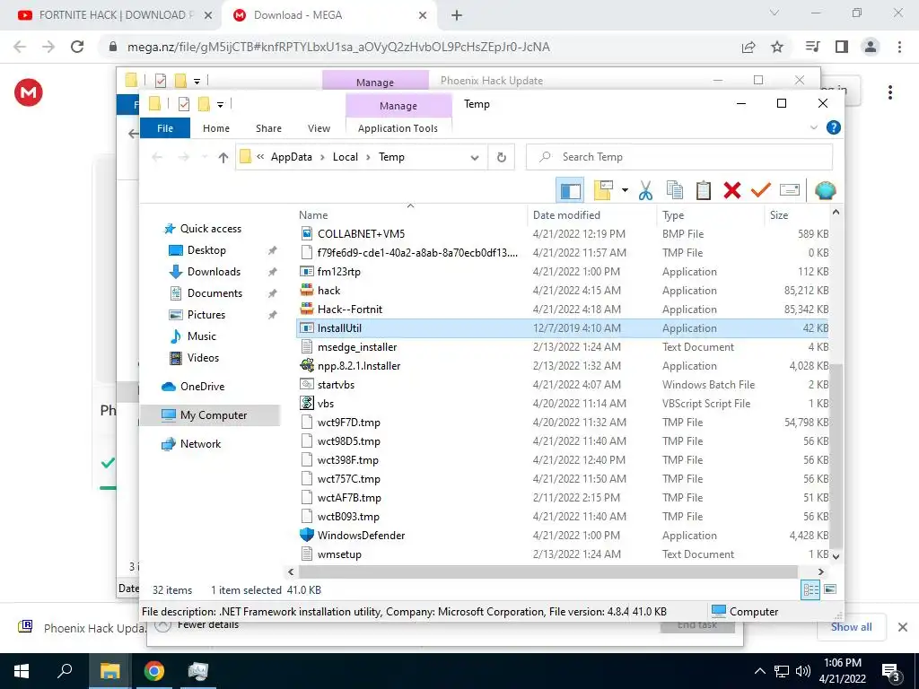Sort by the Name column header
This screenshot has width=919, height=689.
coord(313,215)
